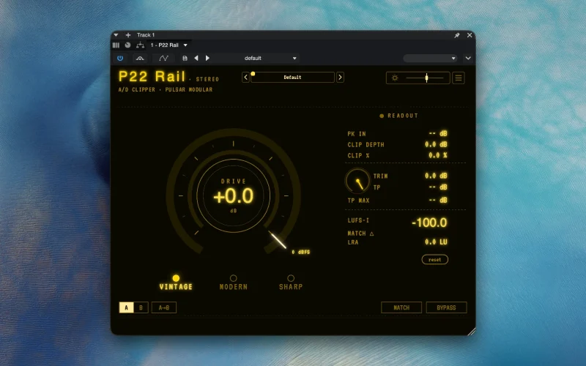Click the macro knob icon
This screenshot has height=366, width=586.
(x=127, y=45)
